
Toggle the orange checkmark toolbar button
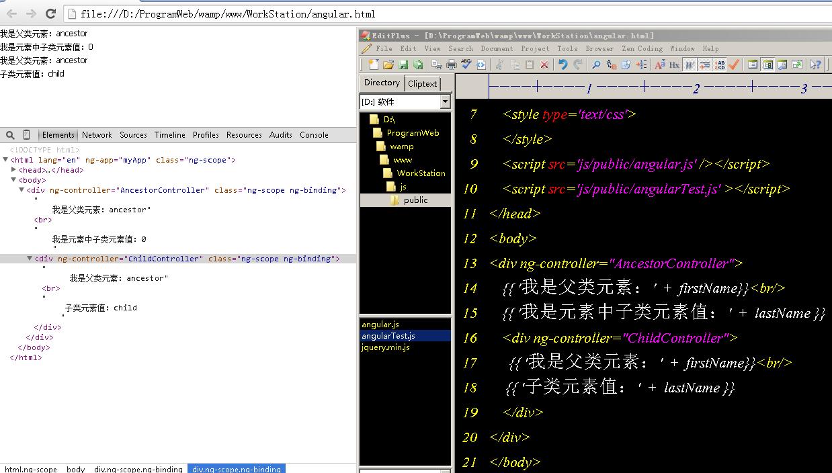tap(734, 64)
